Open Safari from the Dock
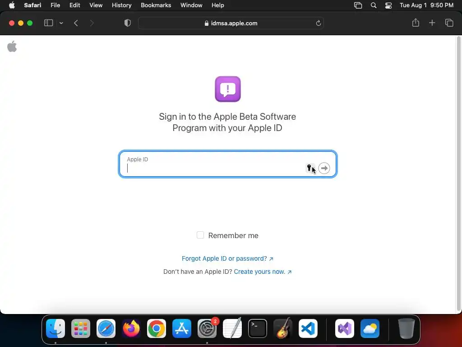This screenshot has width=462, height=347. (106, 328)
